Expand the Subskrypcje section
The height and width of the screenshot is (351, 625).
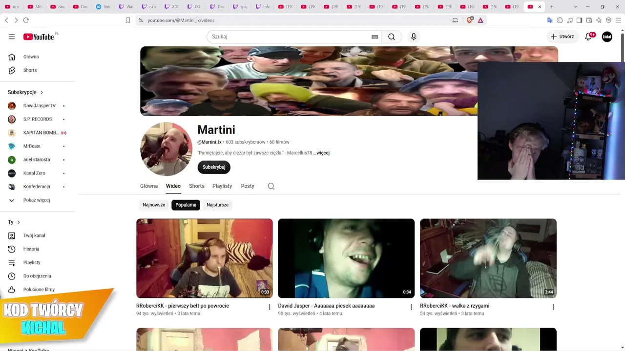(x=25, y=92)
